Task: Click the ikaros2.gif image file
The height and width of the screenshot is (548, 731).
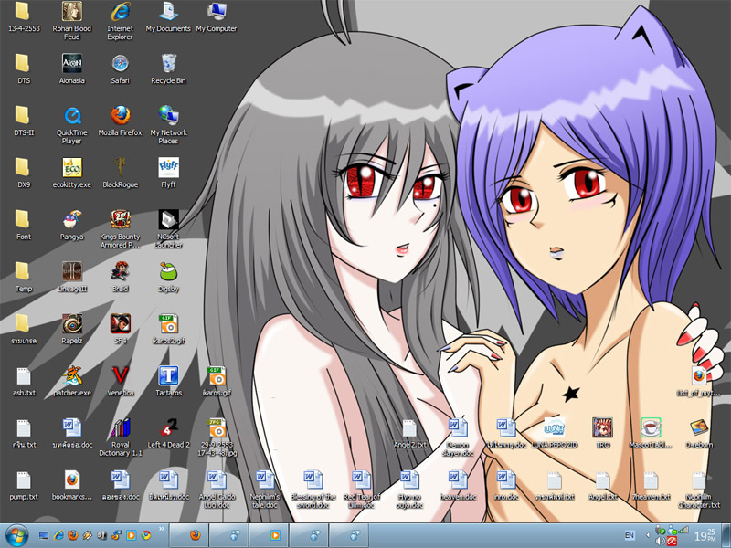Action: click(168, 329)
